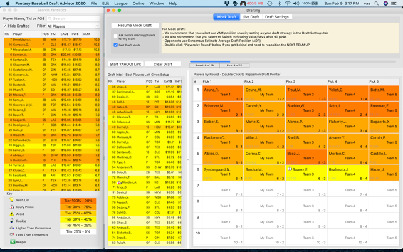Click the Rookie icon in the Key
Image resolution: width=403 pixels, height=252 pixels.
pyautogui.click(x=11, y=221)
